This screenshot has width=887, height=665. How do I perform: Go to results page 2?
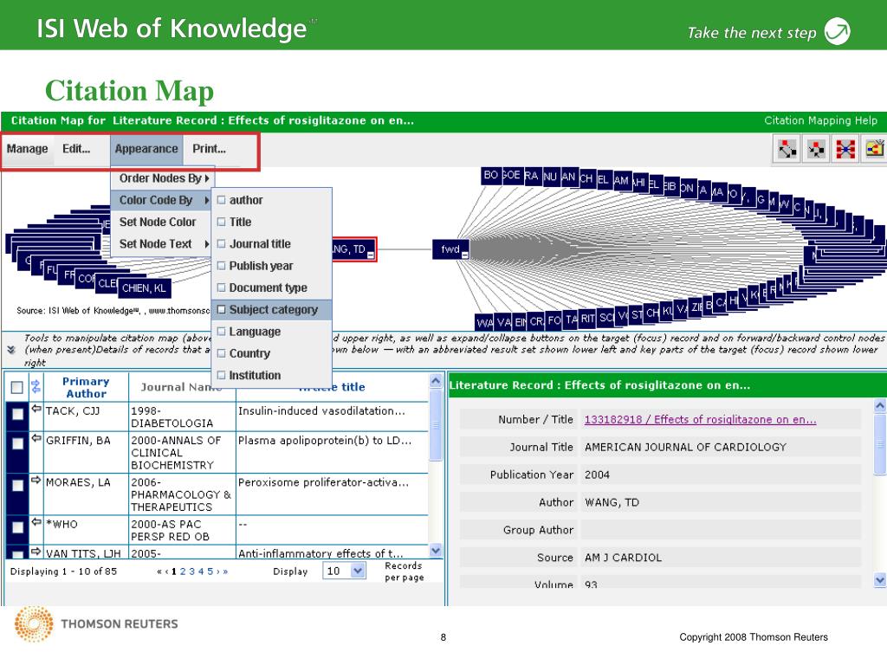point(183,571)
